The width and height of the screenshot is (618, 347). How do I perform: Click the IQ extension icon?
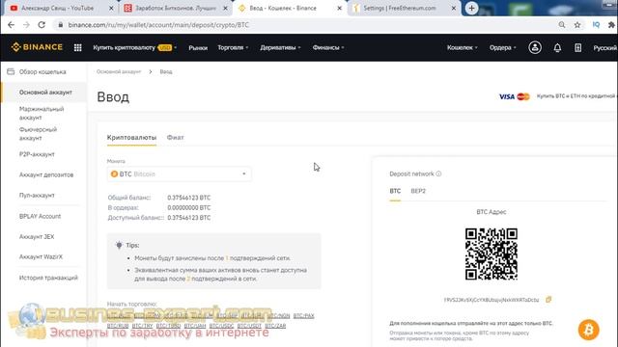596,25
